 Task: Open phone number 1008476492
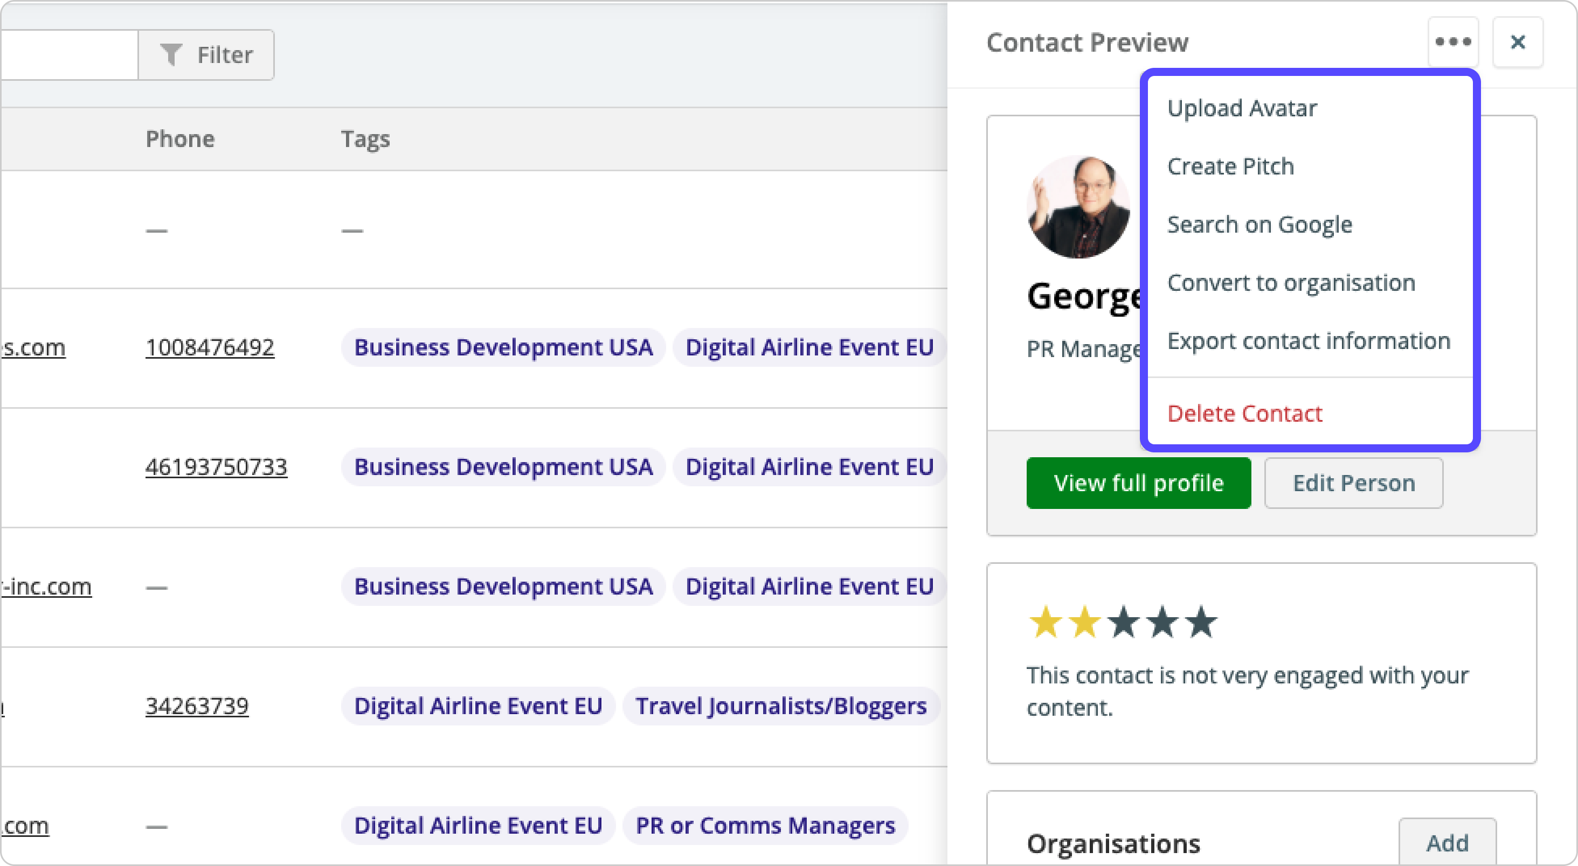(x=210, y=347)
